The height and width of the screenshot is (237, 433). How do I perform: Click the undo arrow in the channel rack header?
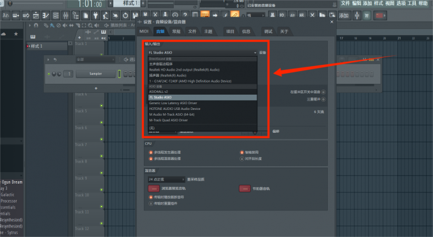[x=55, y=60]
